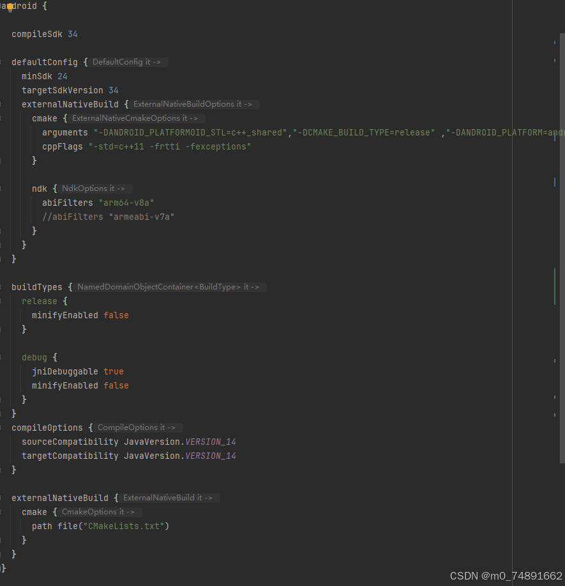Image resolution: width=565 pixels, height=586 pixels.
Task: Click the 'debug' block name
Action: (x=34, y=358)
